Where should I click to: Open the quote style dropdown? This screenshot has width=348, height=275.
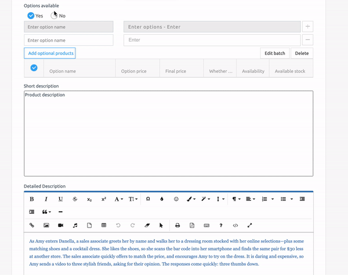coord(46,212)
